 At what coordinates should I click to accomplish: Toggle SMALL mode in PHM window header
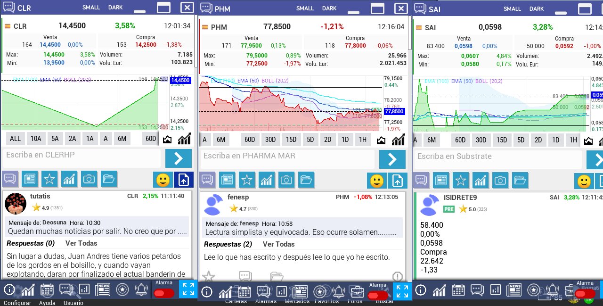click(x=305, y=8)
